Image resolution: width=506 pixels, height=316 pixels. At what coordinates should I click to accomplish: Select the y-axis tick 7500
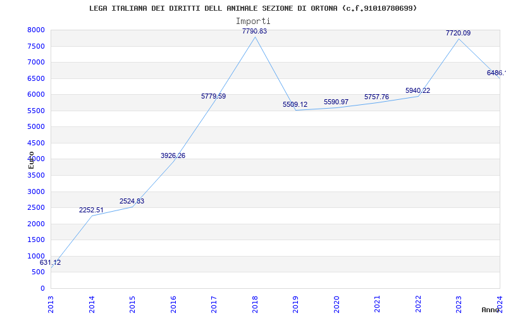coord(36,46)
